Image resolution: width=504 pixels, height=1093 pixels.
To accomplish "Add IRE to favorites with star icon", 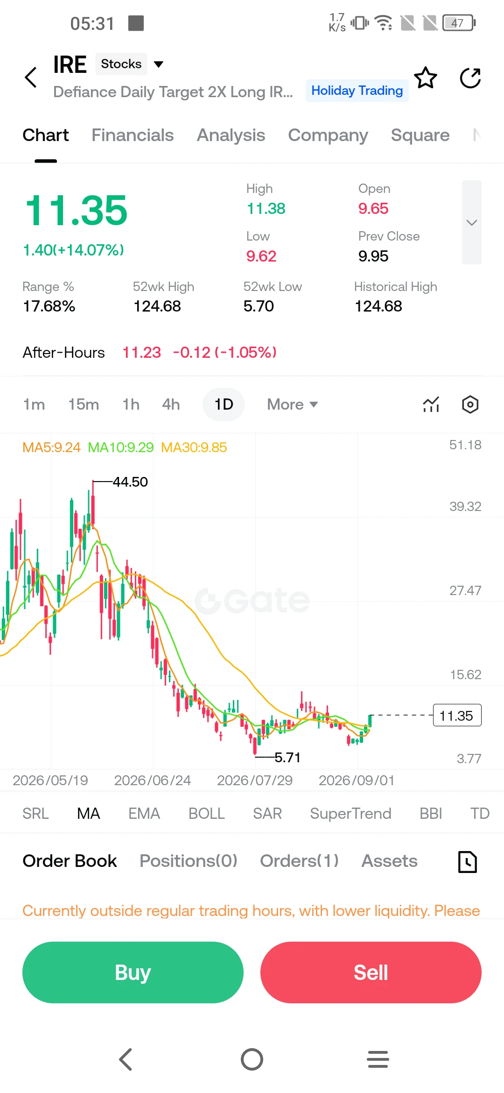I will coord(426,78).
